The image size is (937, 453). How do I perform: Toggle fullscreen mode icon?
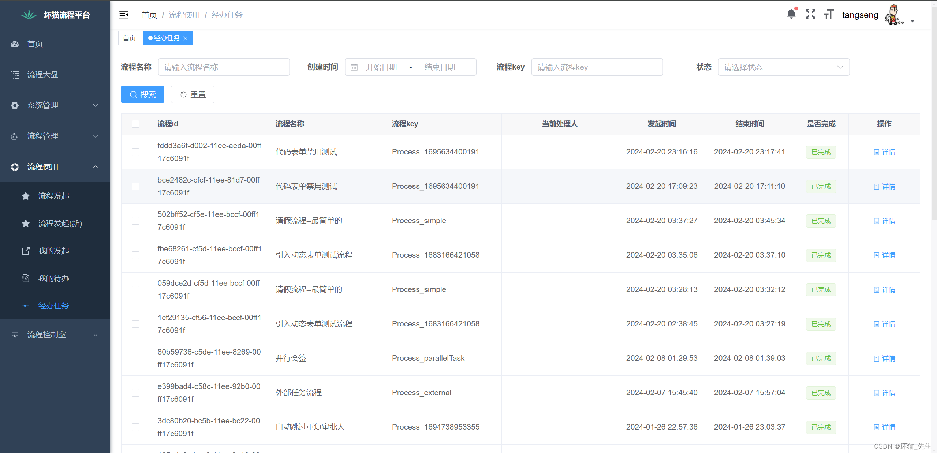click(x=810, y=14)
